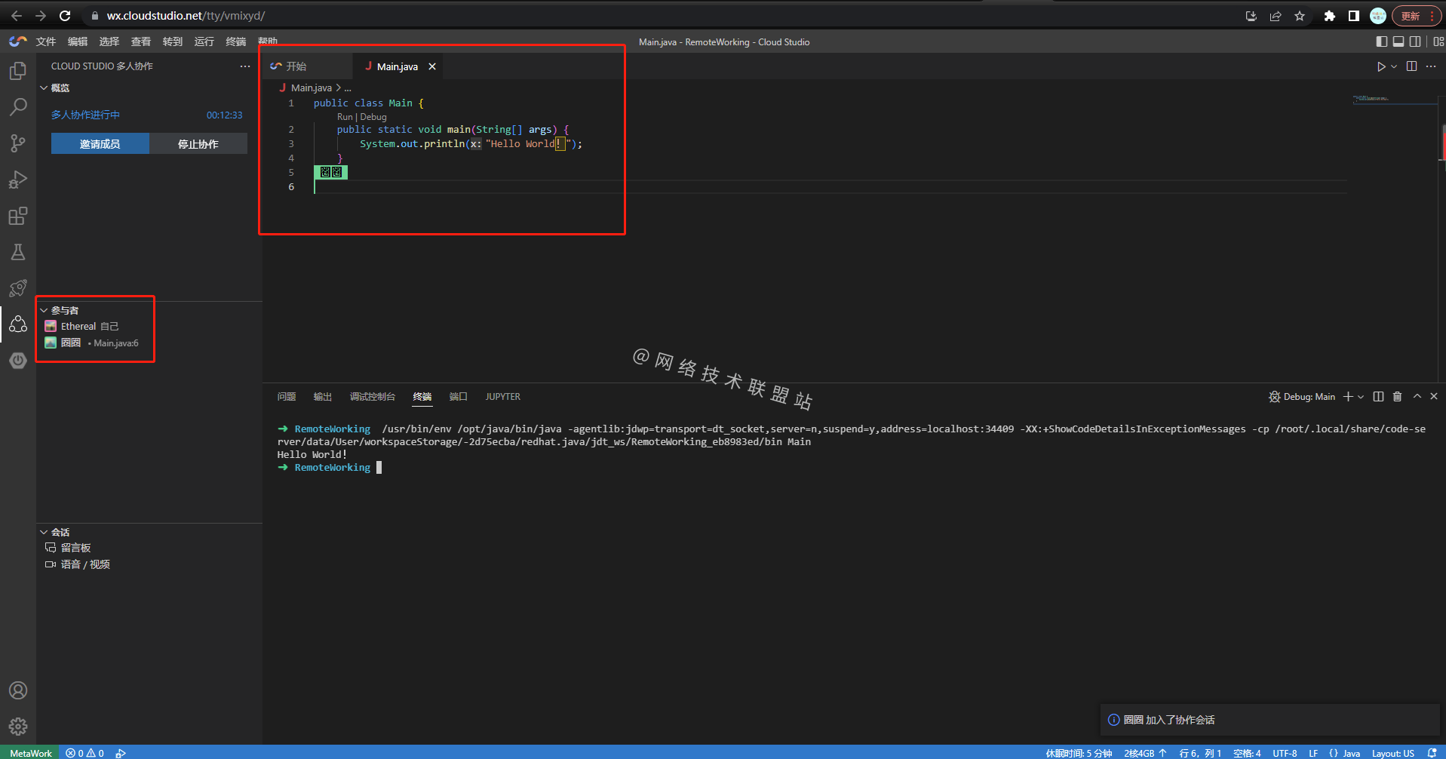The width and height of the screenshot is (1446, 759).
Task: Install app using the browser download icon
Action: click(x=1251, y=16)
